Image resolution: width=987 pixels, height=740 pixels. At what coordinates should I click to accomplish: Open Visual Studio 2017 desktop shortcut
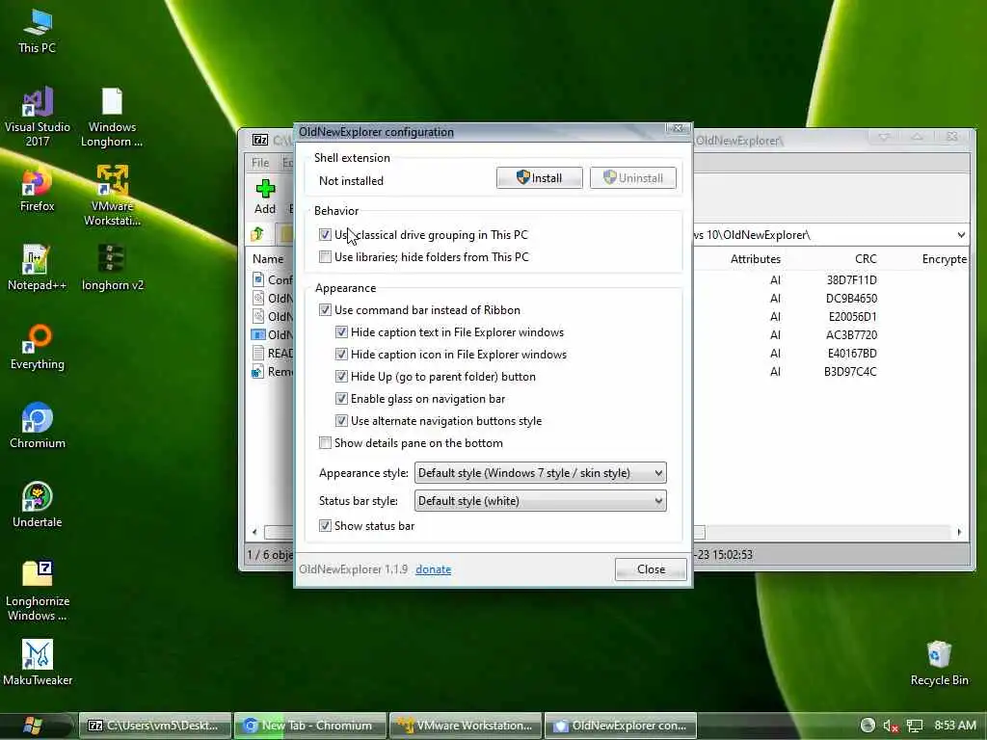point(38,117)
